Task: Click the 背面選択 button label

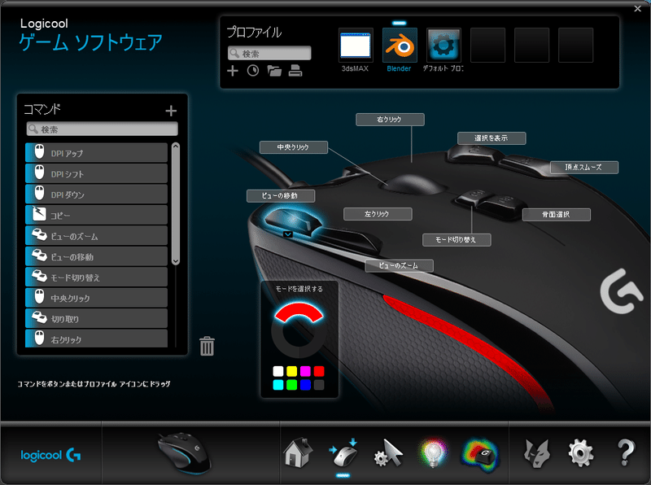Action: point(557,215)
